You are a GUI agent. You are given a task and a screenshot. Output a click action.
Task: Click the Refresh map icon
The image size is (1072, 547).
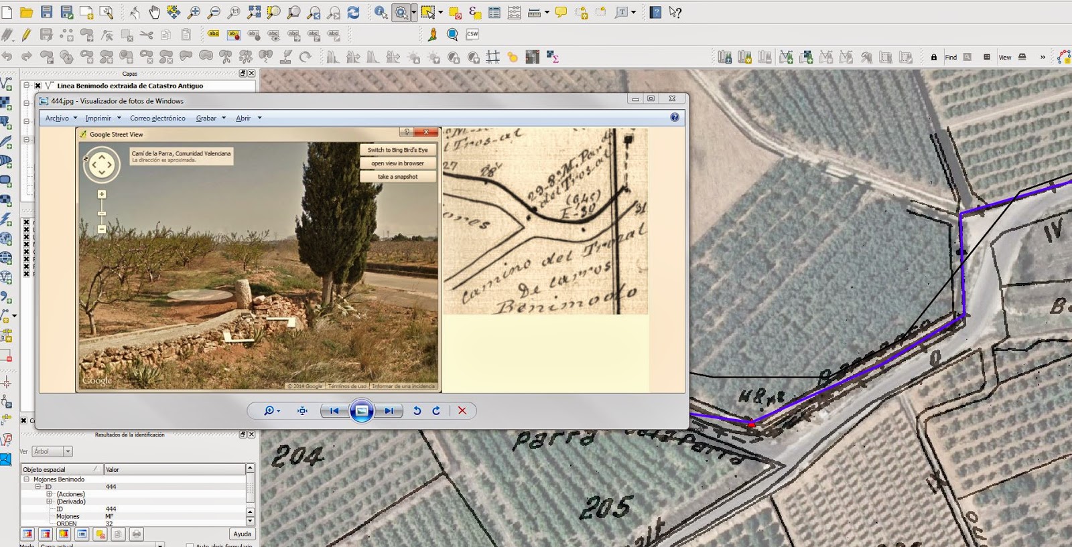[x=354, y=12]
